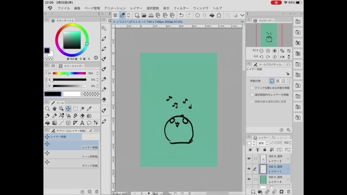Select the グリッド移動 sub tool
The image size is (347, 195).
[71, 163]
